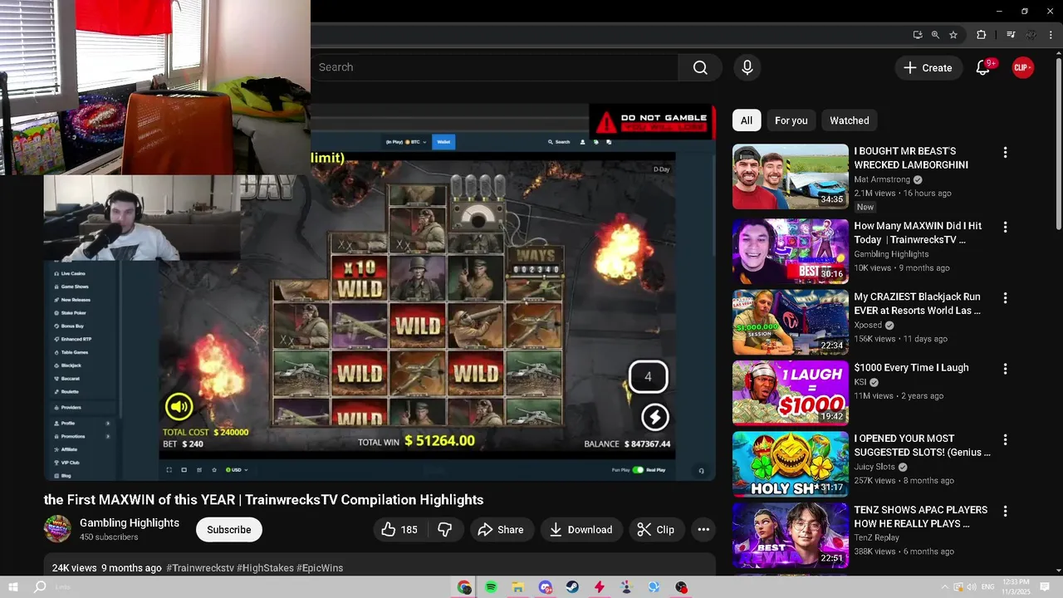Select the All filter chip
1063x598 pixels.
[x=747, y=120]
